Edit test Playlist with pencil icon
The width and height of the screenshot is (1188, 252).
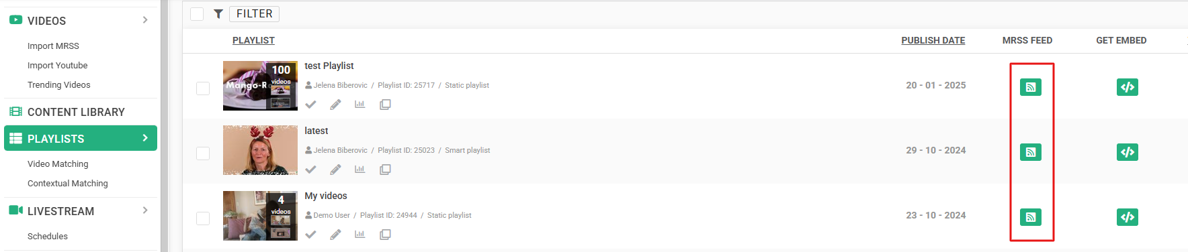point(335,105)
